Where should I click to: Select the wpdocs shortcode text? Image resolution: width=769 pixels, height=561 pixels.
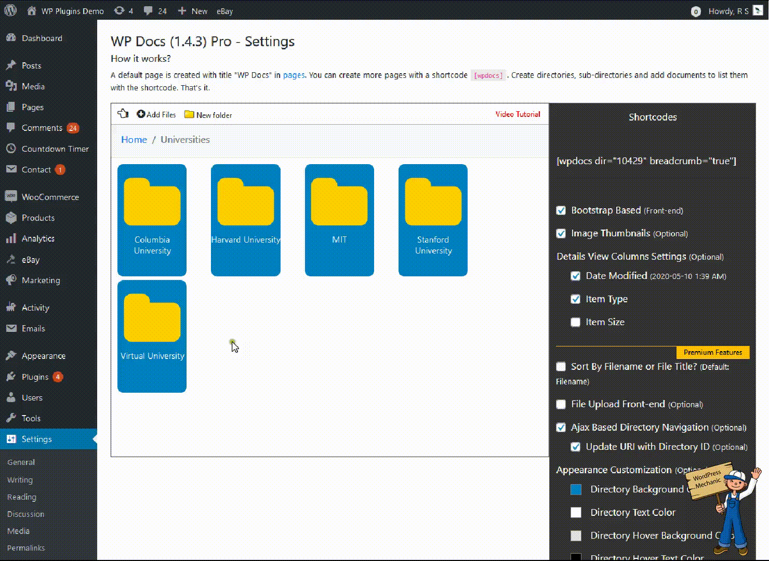click(646, 161)
